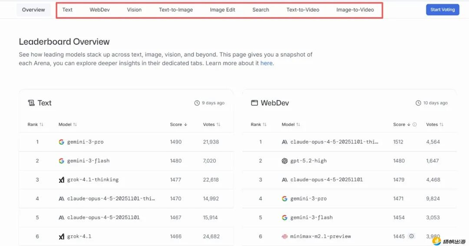469x246 pixels.
Task: Click the xAI icon next to grok-4.1-thinking
Action: 61,179
